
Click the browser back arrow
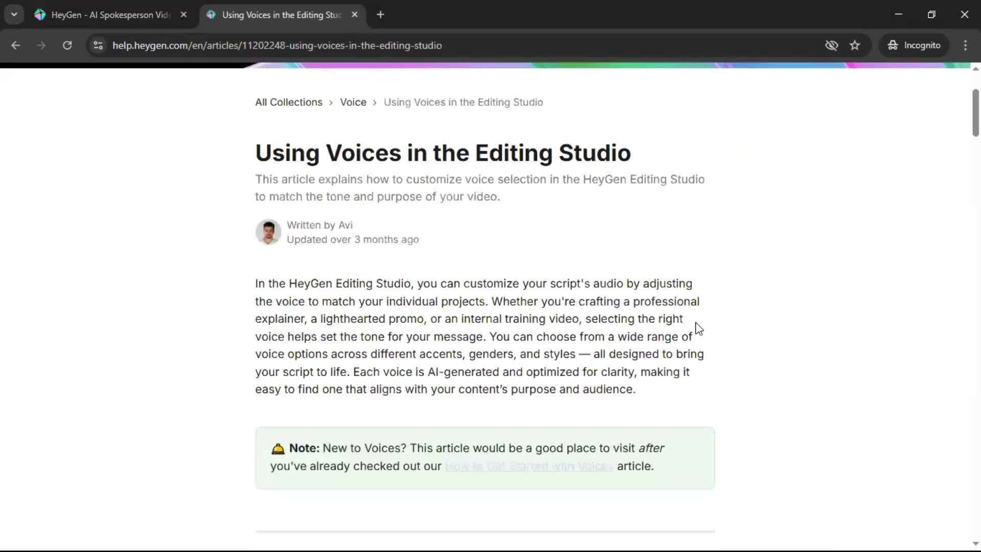click(x=15, y=45)
